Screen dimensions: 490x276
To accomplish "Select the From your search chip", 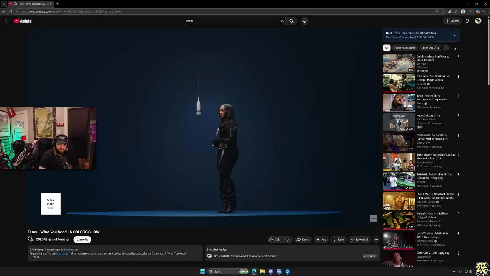I will coord(405,48).
